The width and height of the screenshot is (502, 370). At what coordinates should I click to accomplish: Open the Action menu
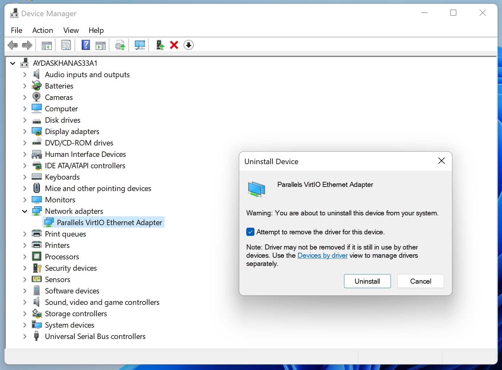42,30
